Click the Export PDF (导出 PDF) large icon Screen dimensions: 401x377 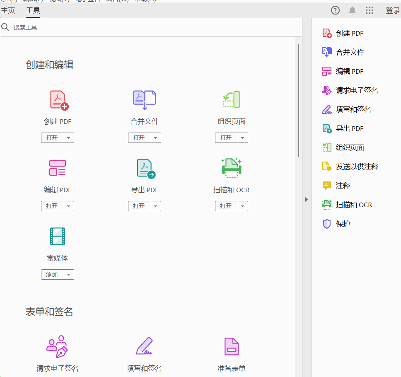click(x=146, y=169)
